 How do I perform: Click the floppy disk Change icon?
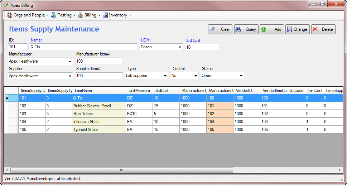coord(289,29)
